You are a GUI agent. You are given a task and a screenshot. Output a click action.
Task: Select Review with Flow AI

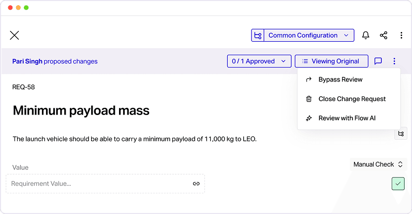[349, 119]
